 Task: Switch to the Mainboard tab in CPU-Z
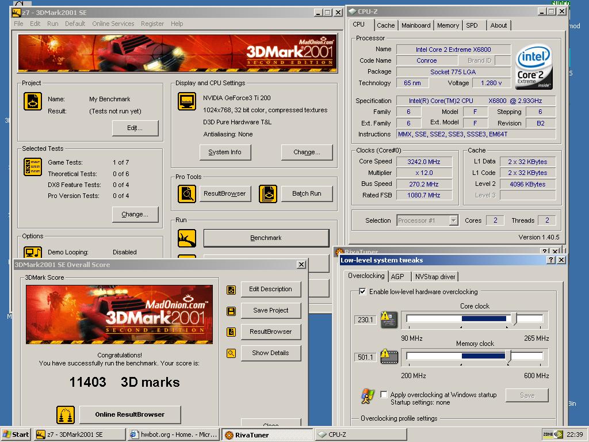pos(416,25)
